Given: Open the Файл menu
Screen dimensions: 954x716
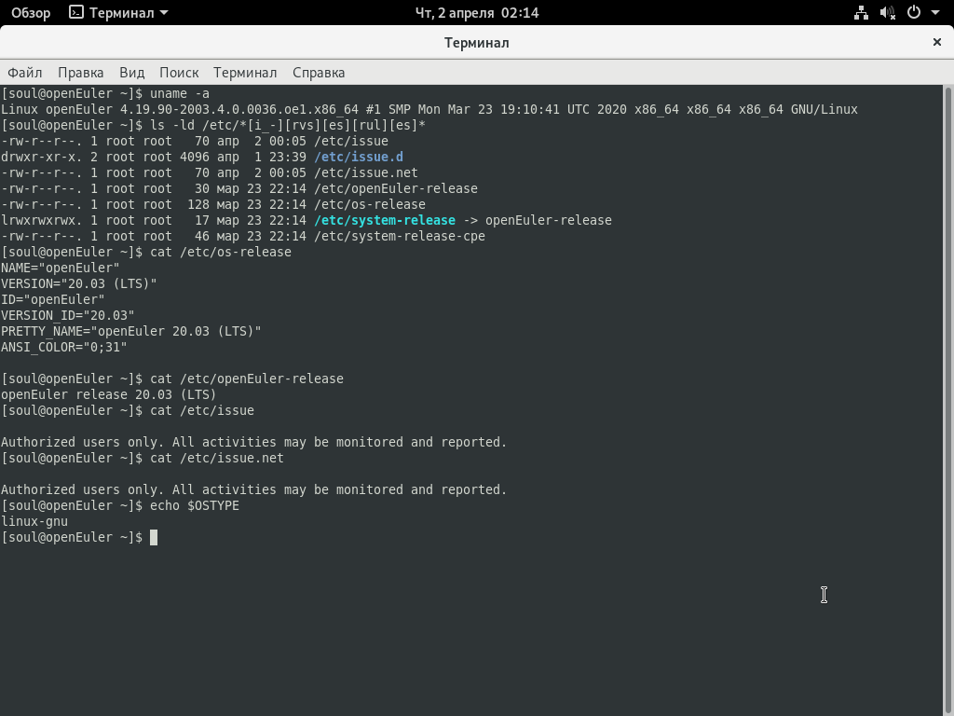Looking at the screenshot, I should tap(25, 73).
